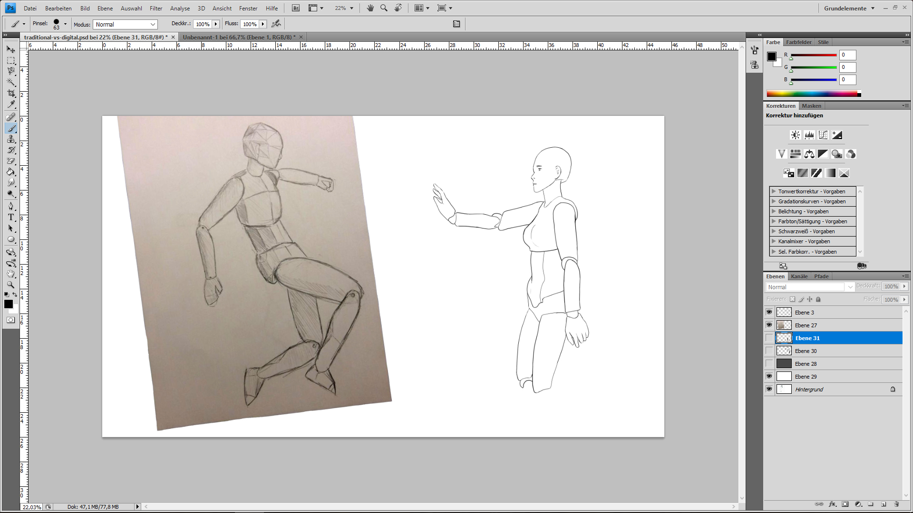Expand Gradationskurven - Vorgaben presets
The image size is (913, 513).
coord(774,201)
